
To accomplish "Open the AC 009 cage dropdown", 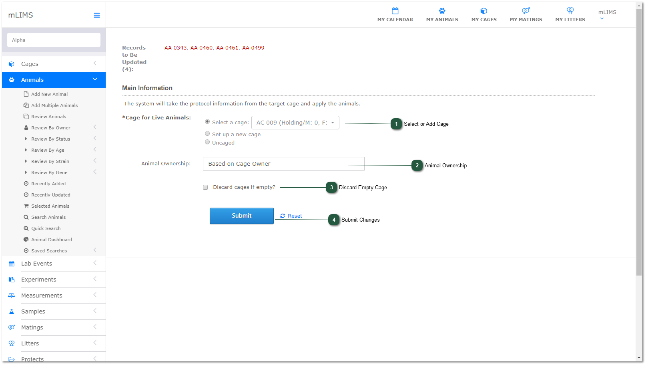I will pyautogui.click(x=295, y=123).
